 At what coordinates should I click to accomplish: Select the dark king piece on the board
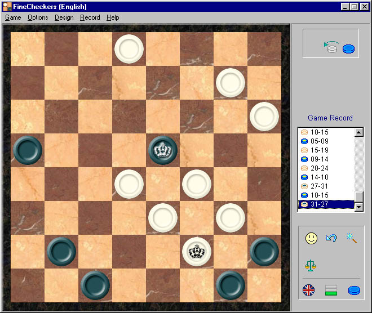pos(163,150)
